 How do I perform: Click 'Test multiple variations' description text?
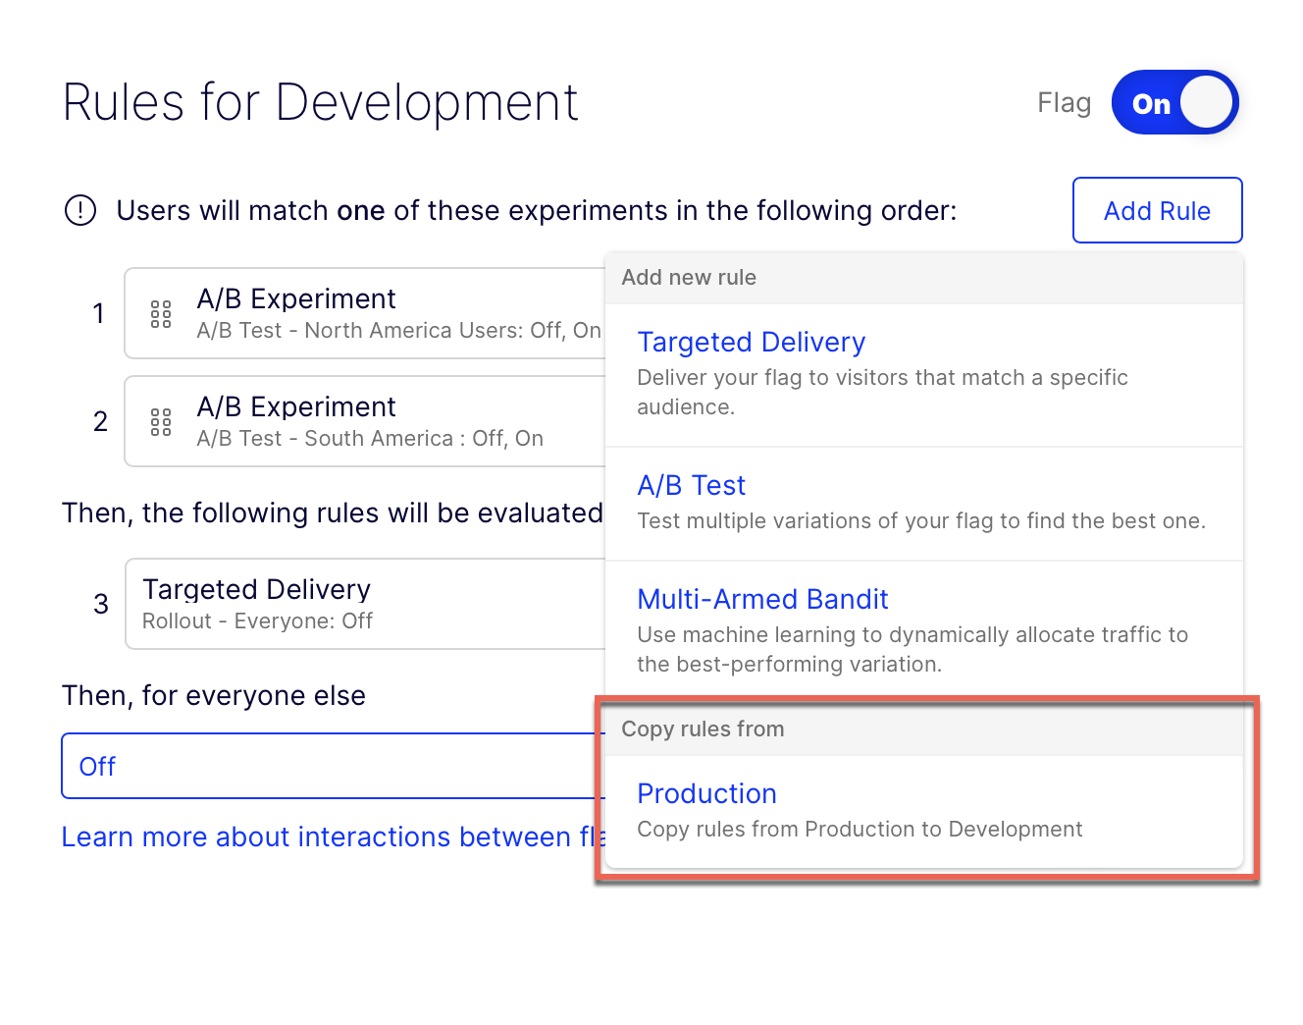(x=921, y=520)
